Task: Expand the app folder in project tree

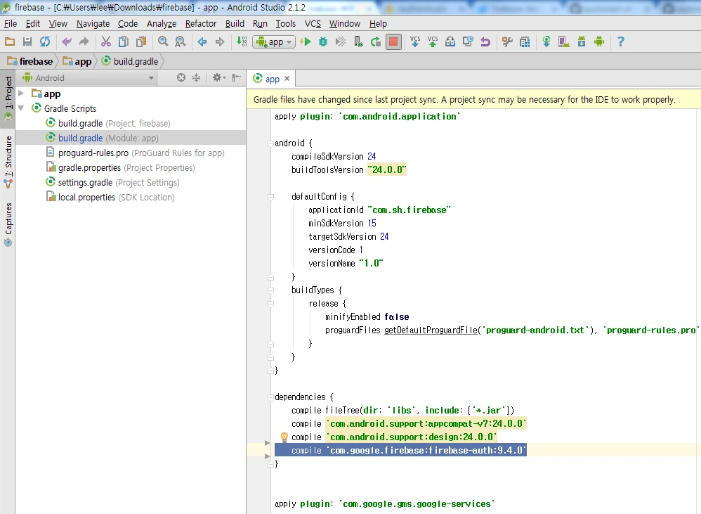Action: 21,94
